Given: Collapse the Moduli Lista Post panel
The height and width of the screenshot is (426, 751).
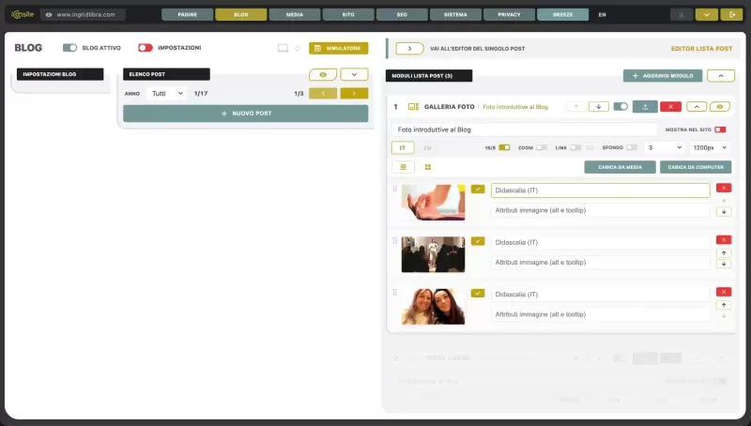Looking at the screenshot, I should click(x=721, y=76).
